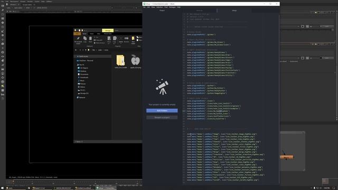The width and height of the screenshot is (338, 190).
Task: Select OS (C:) drive in Explorer sidebar
Action: coord(82,90)
